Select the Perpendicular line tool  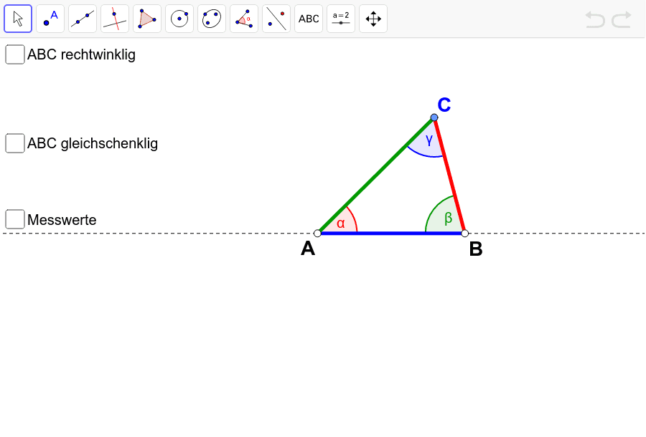click(115, 19)
